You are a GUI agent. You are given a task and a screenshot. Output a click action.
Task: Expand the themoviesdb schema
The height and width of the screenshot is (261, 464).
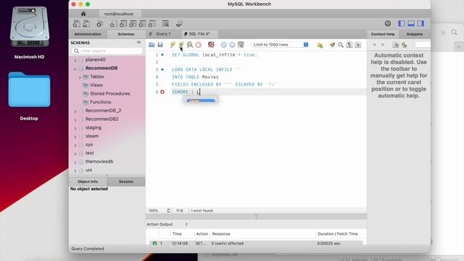click(x=75, y=162)
